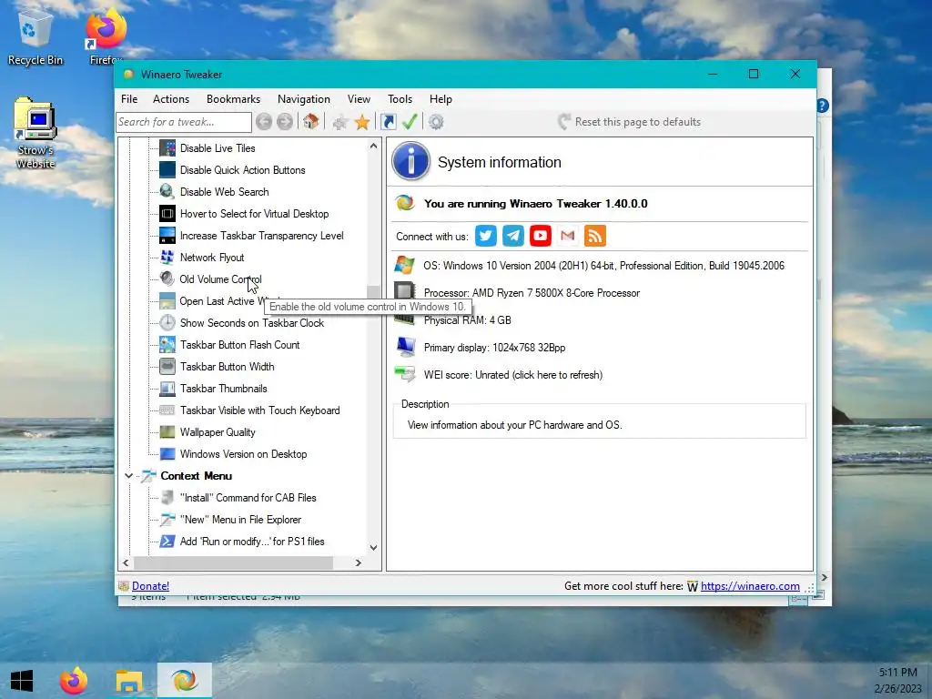Click WEI score refresh text
Screen dimensions: 932x699
[x=513, y=375]
